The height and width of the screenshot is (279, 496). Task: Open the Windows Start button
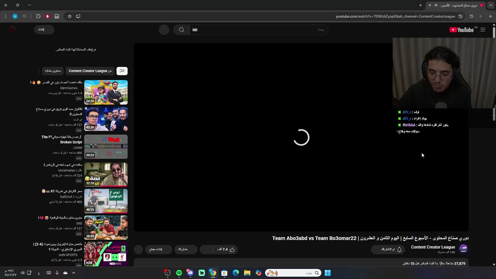[x=327, y=273]
